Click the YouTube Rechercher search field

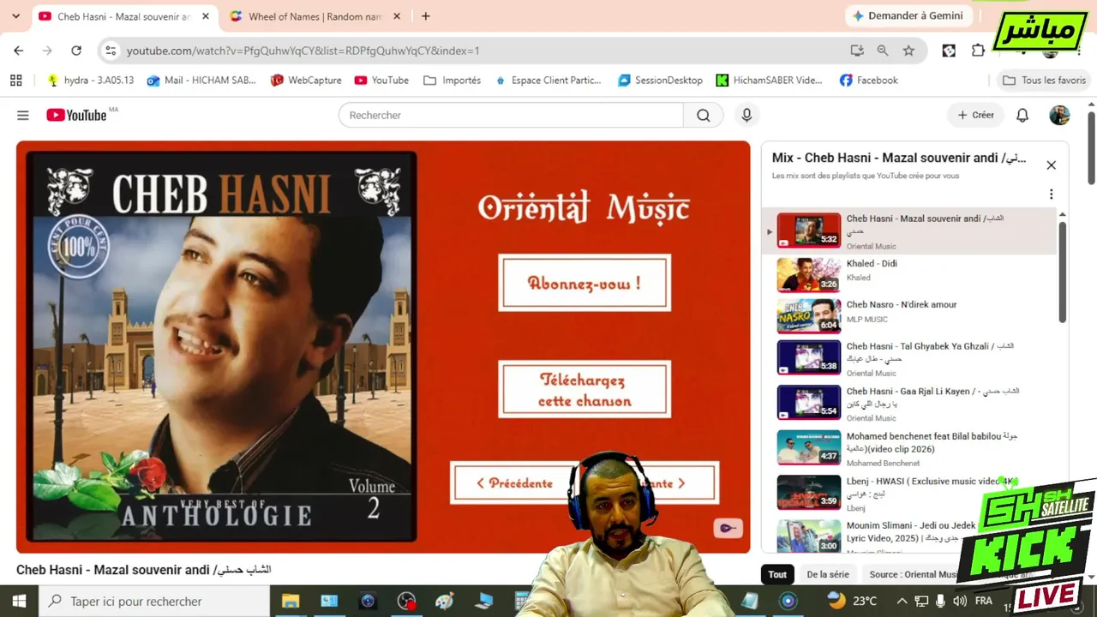(512, 115)
